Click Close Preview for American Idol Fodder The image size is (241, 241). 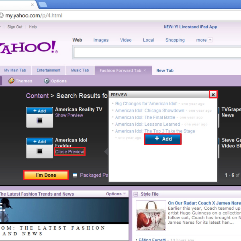click(x=69, y=152)
